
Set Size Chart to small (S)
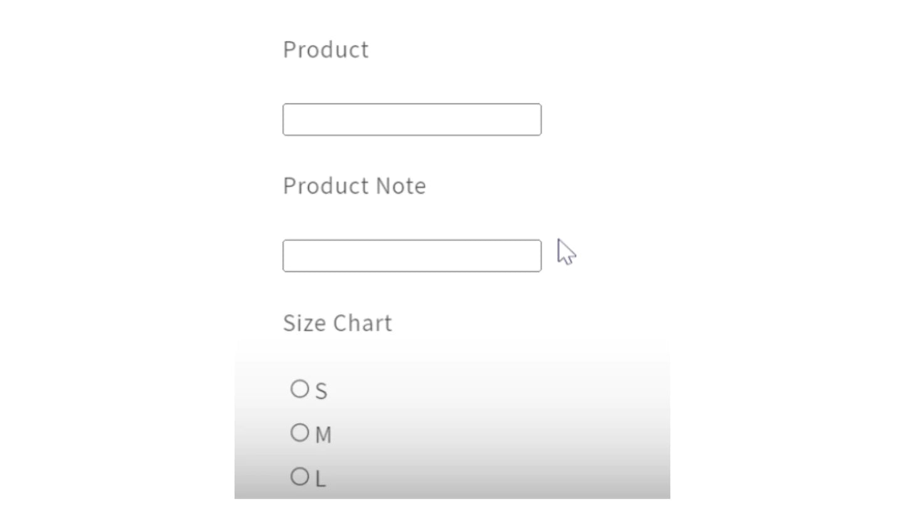coord(300,389)
